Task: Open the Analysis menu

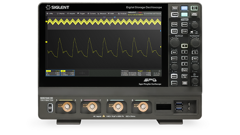Action: pos(122,13)
